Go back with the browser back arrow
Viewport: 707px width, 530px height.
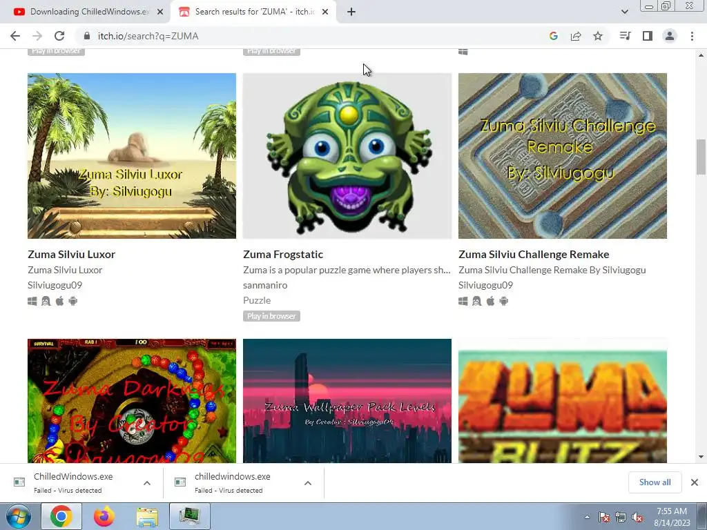coord(15,36)
